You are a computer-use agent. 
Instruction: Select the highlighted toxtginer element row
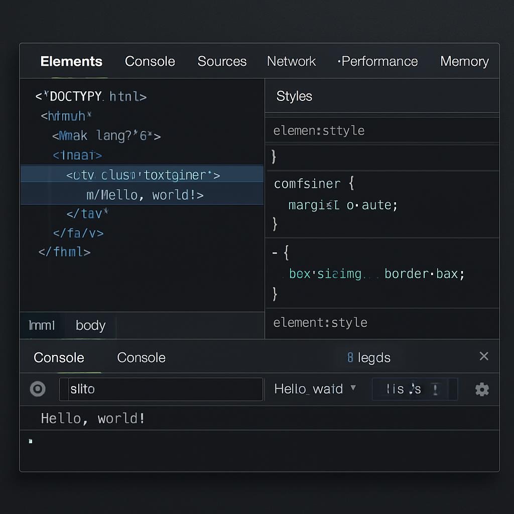click(x=142, y=174)
